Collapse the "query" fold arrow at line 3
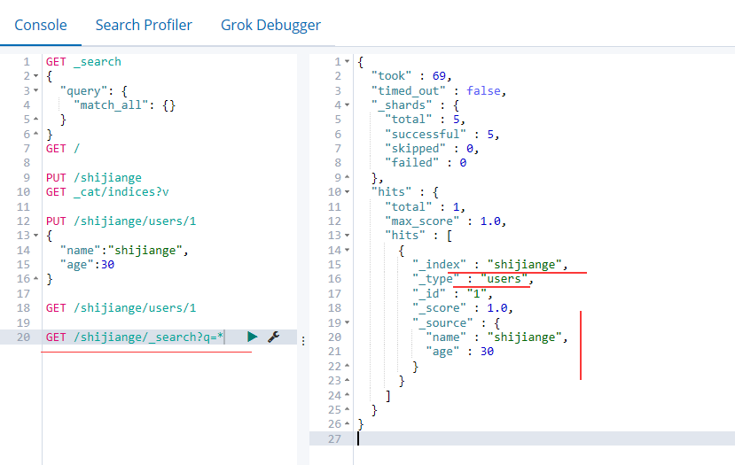This screenshot has width=735, height=465. (36, 90)
